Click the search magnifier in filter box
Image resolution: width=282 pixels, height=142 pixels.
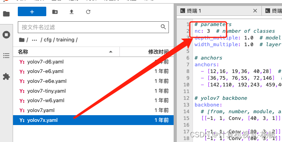[163, 27]
